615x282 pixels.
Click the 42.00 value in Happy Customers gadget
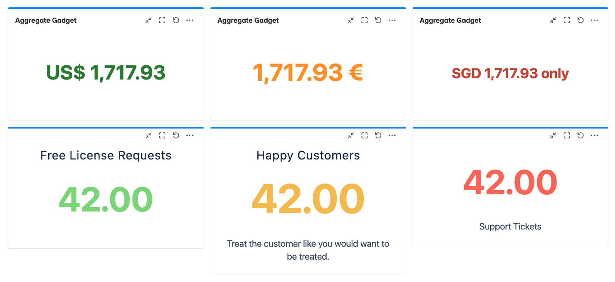[x=308, y=198]
